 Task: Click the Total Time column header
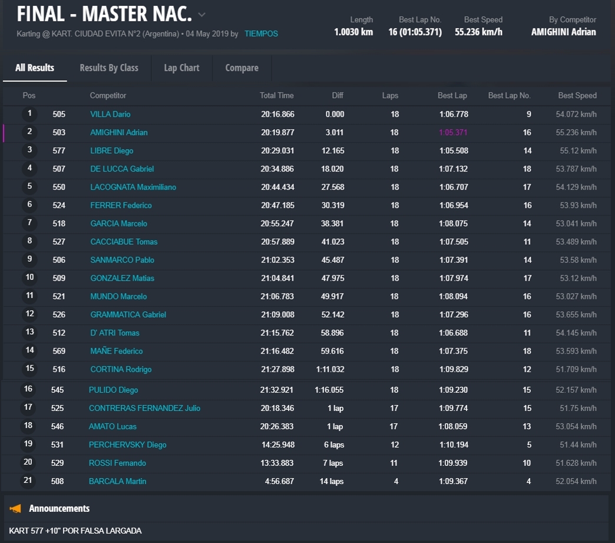276,96
